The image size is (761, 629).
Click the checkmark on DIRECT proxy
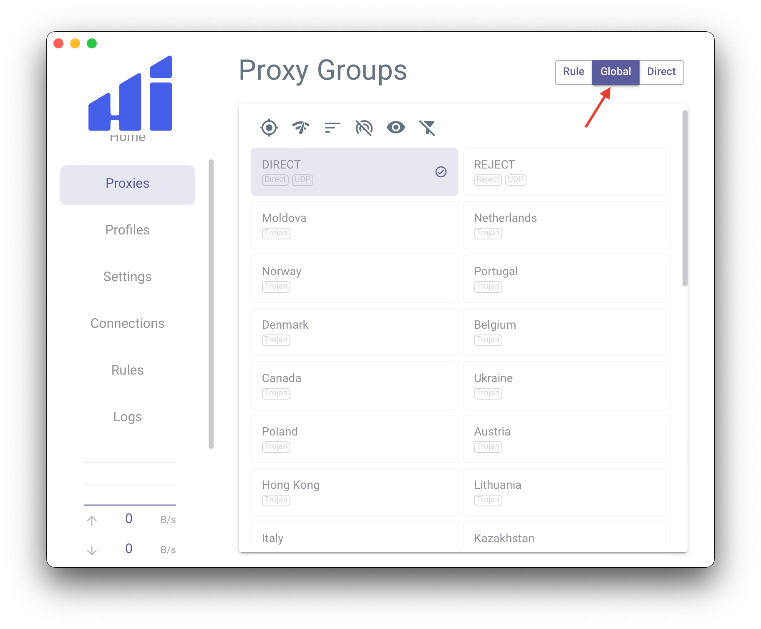441,172
